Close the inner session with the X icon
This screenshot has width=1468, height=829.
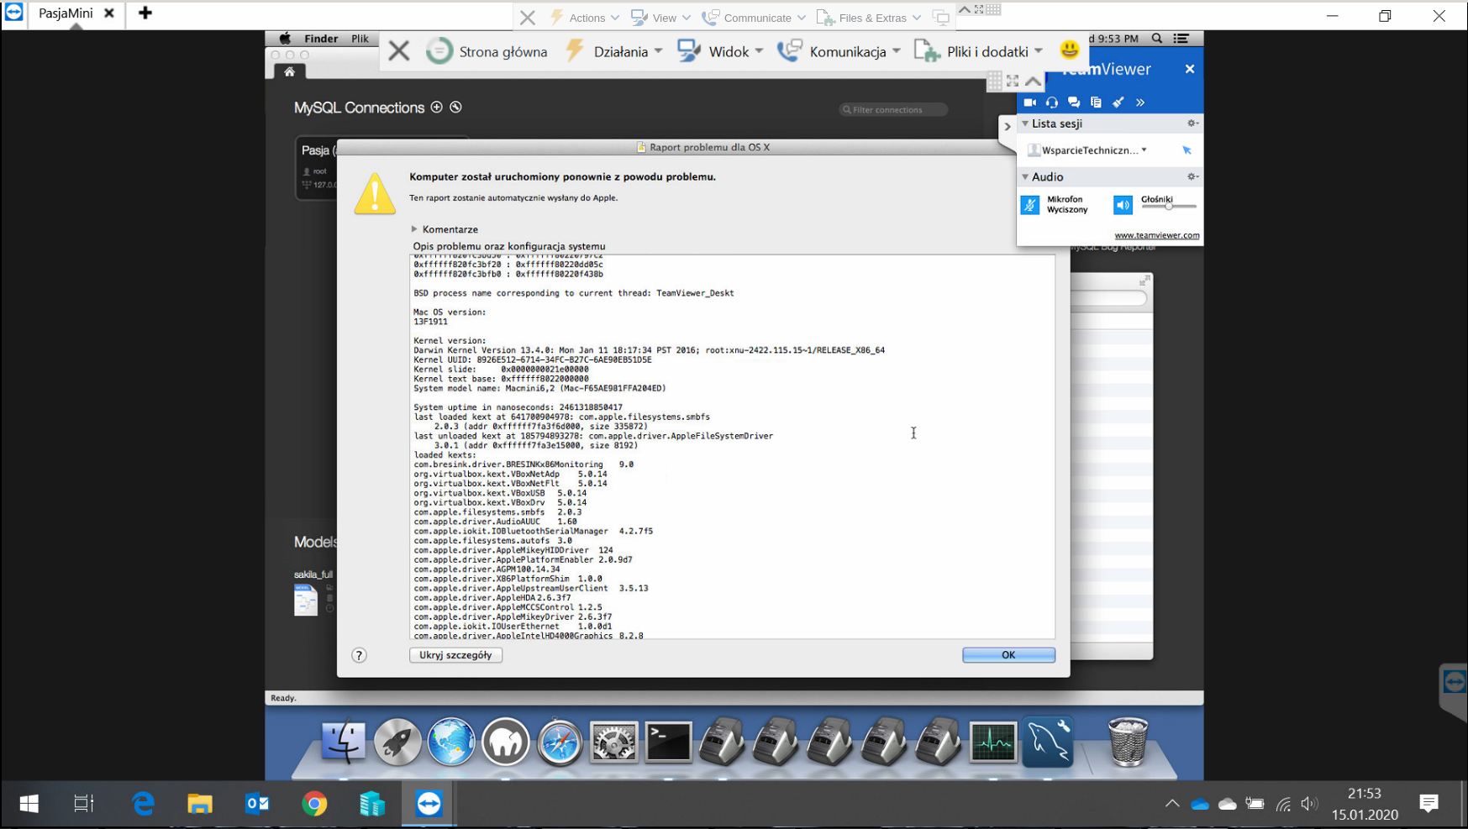click(x=399, y=51)
